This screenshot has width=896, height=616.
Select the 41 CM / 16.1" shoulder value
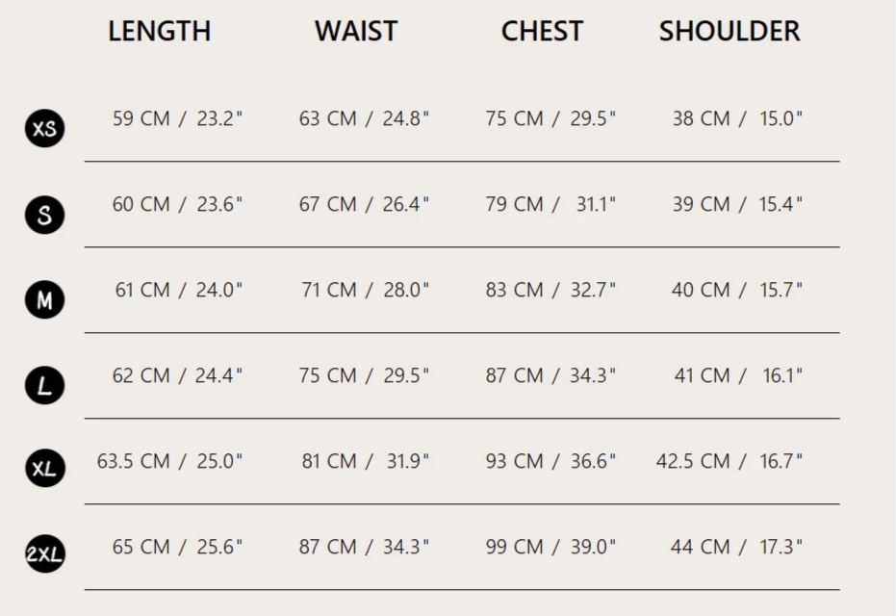(738, 375)
